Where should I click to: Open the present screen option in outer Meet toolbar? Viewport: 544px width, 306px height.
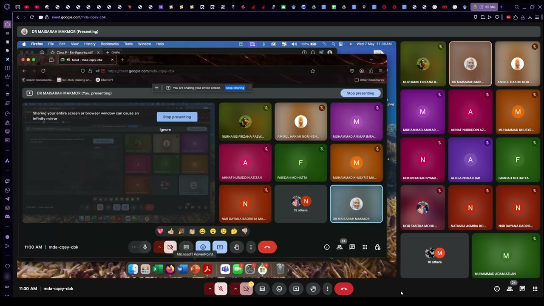[296, 289]
